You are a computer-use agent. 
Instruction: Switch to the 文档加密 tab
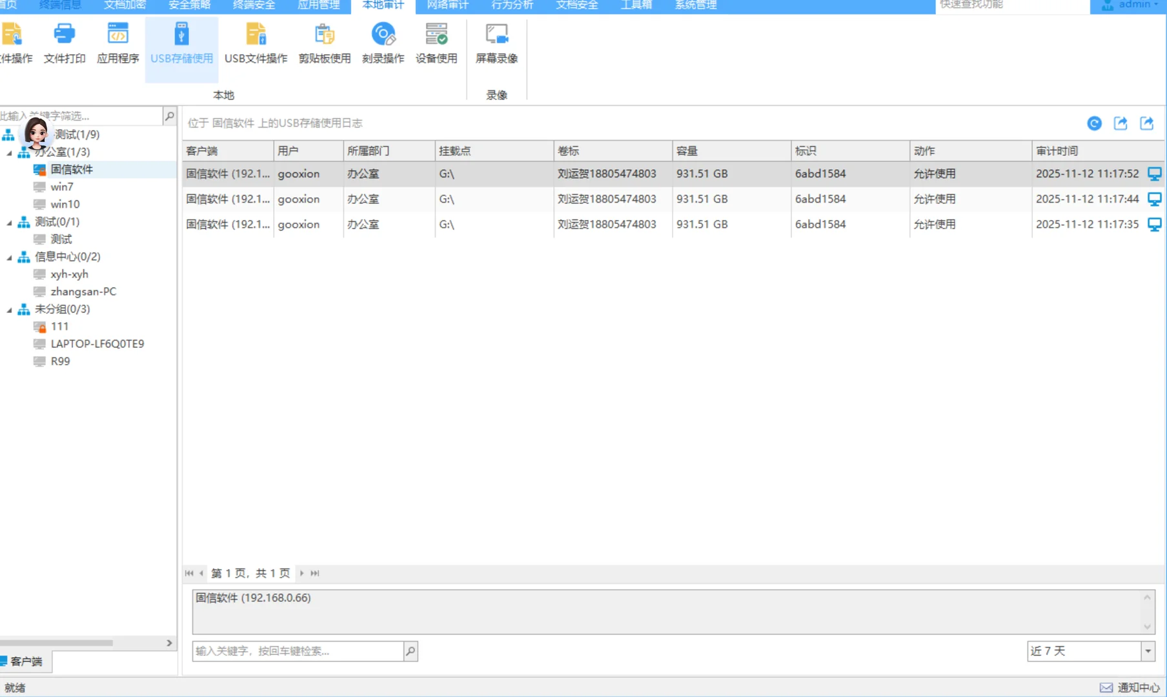click(x=125, y=5)
